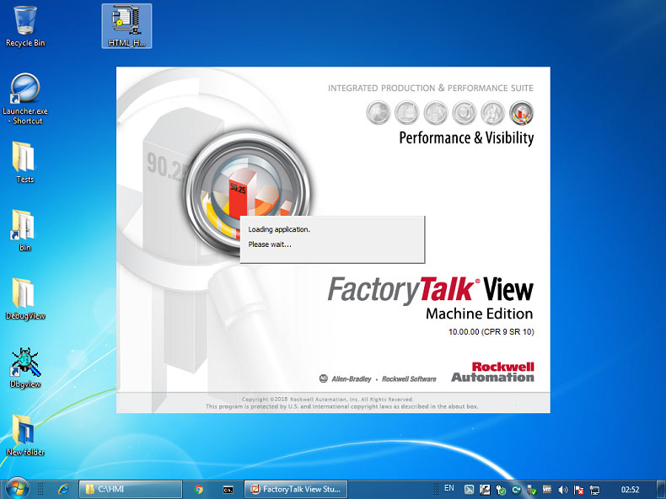The image size is (666, 499).
Task: Open the Recycle Bin desktop icon
Action: [25, 25]
